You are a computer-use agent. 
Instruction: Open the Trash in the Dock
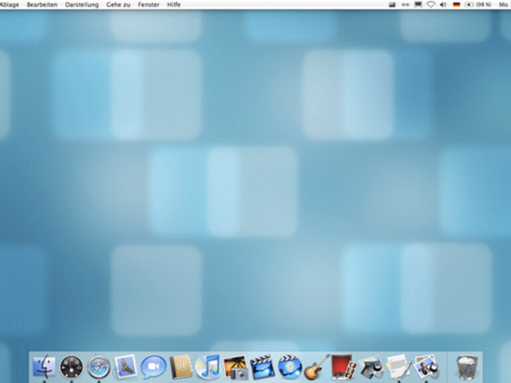(x=467, y=367)
